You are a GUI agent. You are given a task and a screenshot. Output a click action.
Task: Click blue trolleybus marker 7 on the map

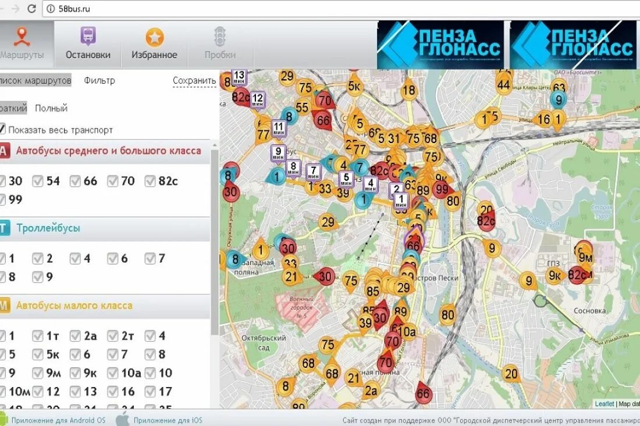pyautogui.click(x=360, y=167)
